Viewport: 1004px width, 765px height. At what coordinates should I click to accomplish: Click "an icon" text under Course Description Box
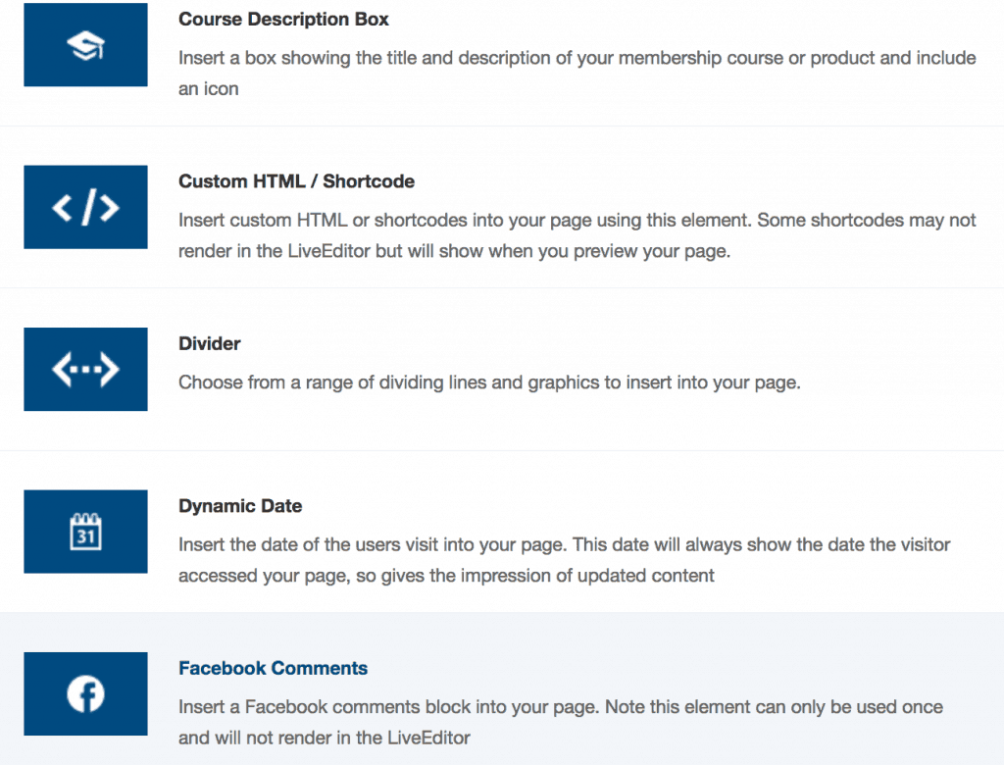click(x=208, y=88)
